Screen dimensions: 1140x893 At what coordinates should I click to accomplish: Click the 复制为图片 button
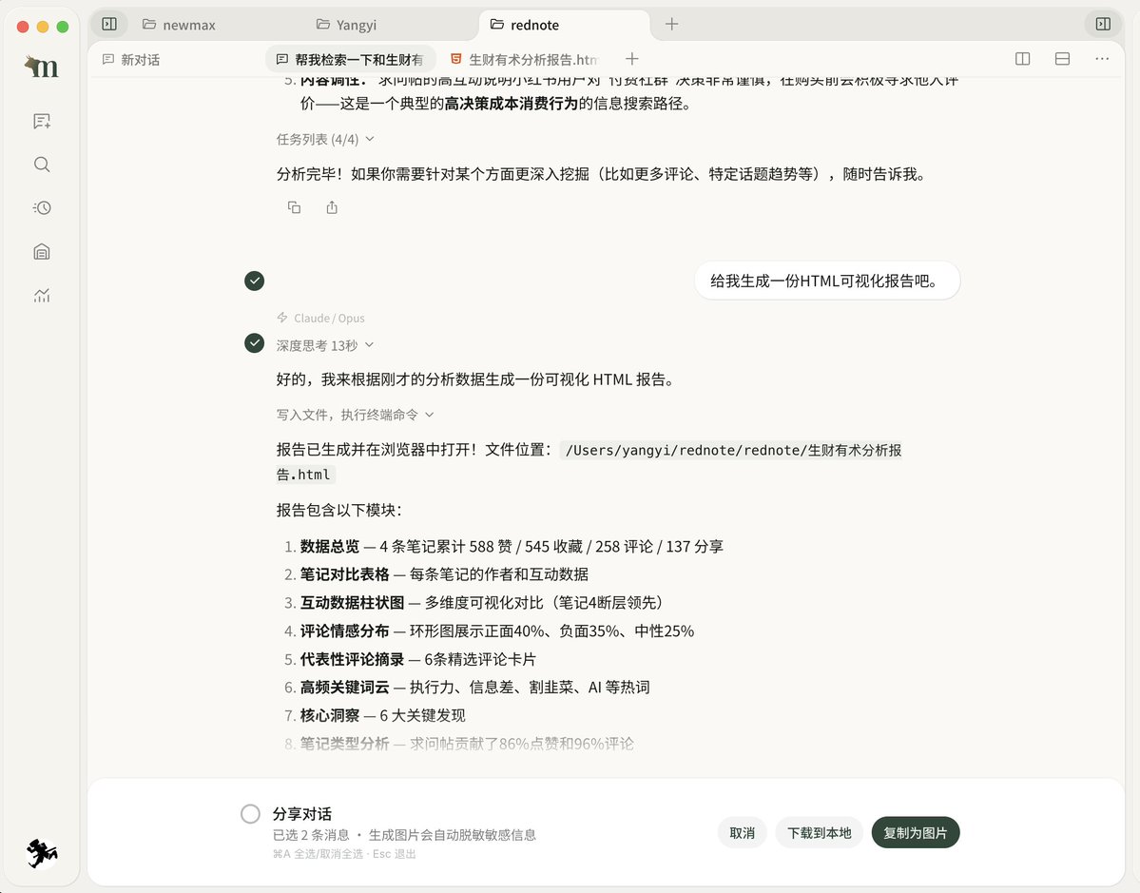(x=915, y=831)
